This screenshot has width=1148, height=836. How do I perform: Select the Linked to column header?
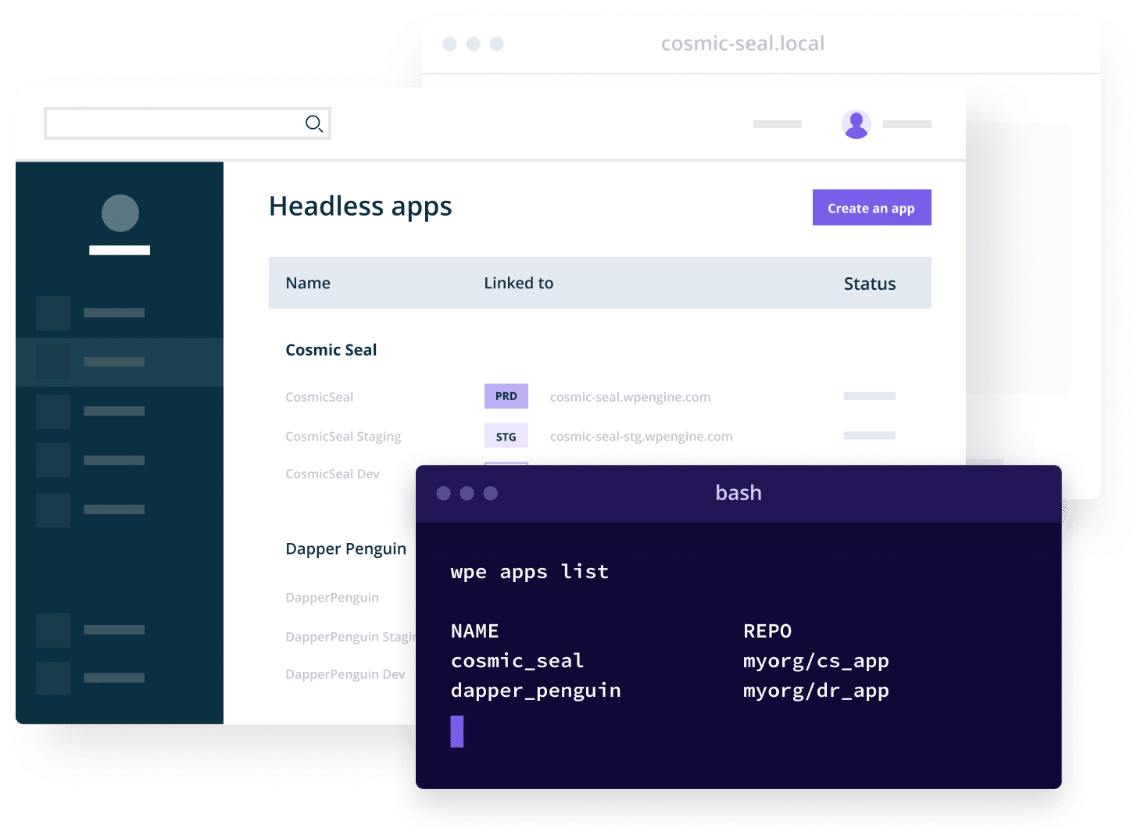click(x=518, y=283)
